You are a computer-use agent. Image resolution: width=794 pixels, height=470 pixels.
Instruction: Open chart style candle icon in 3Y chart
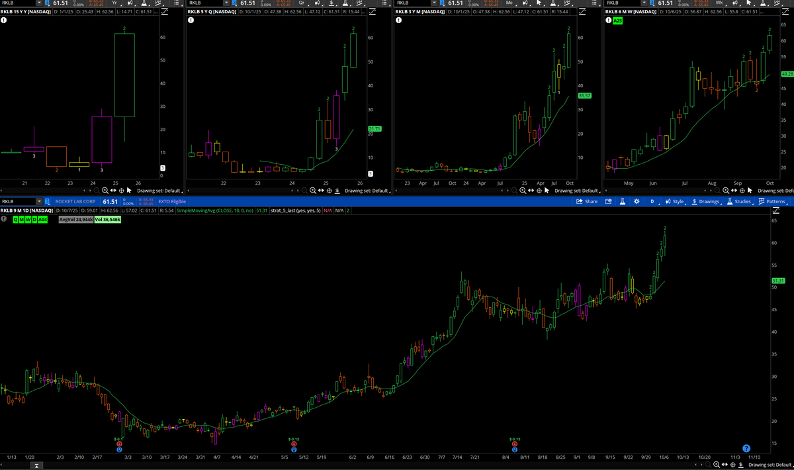click(525, 3)
